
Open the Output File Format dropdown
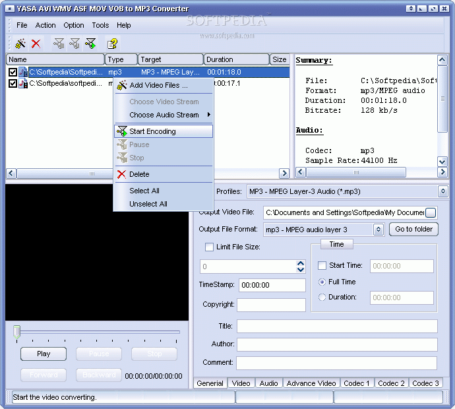378,230
